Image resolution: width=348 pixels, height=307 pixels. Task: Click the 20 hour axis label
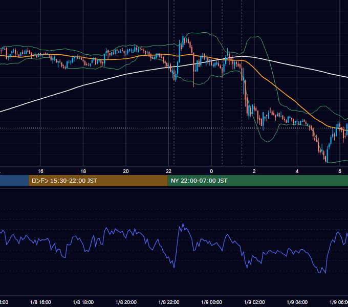[126, 171]
